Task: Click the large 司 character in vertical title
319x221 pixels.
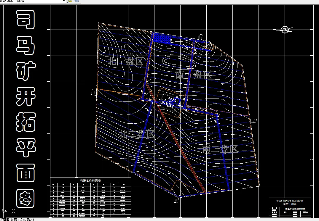Action: click(25, 19)
